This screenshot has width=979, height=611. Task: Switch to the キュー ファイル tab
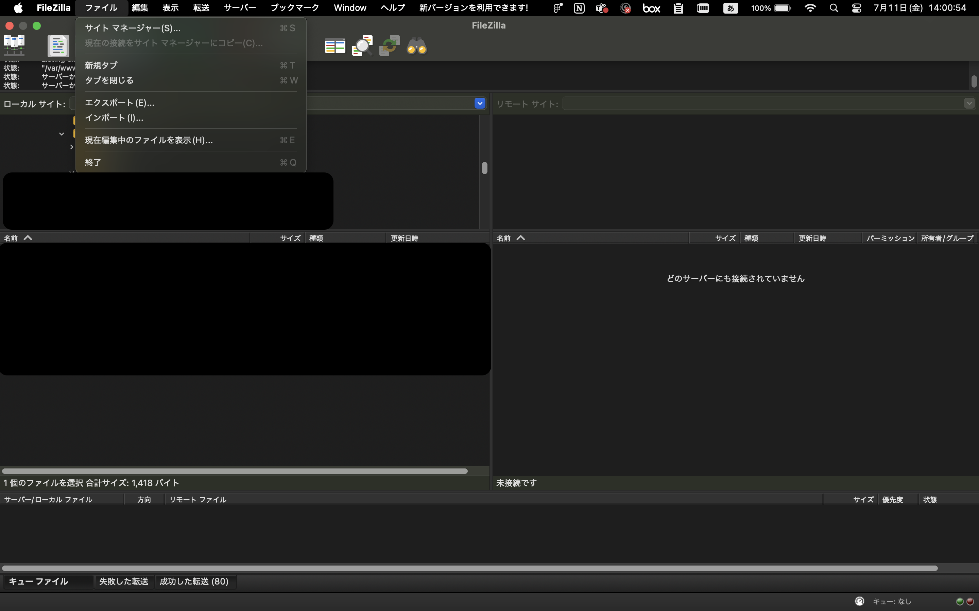point(49,581)
